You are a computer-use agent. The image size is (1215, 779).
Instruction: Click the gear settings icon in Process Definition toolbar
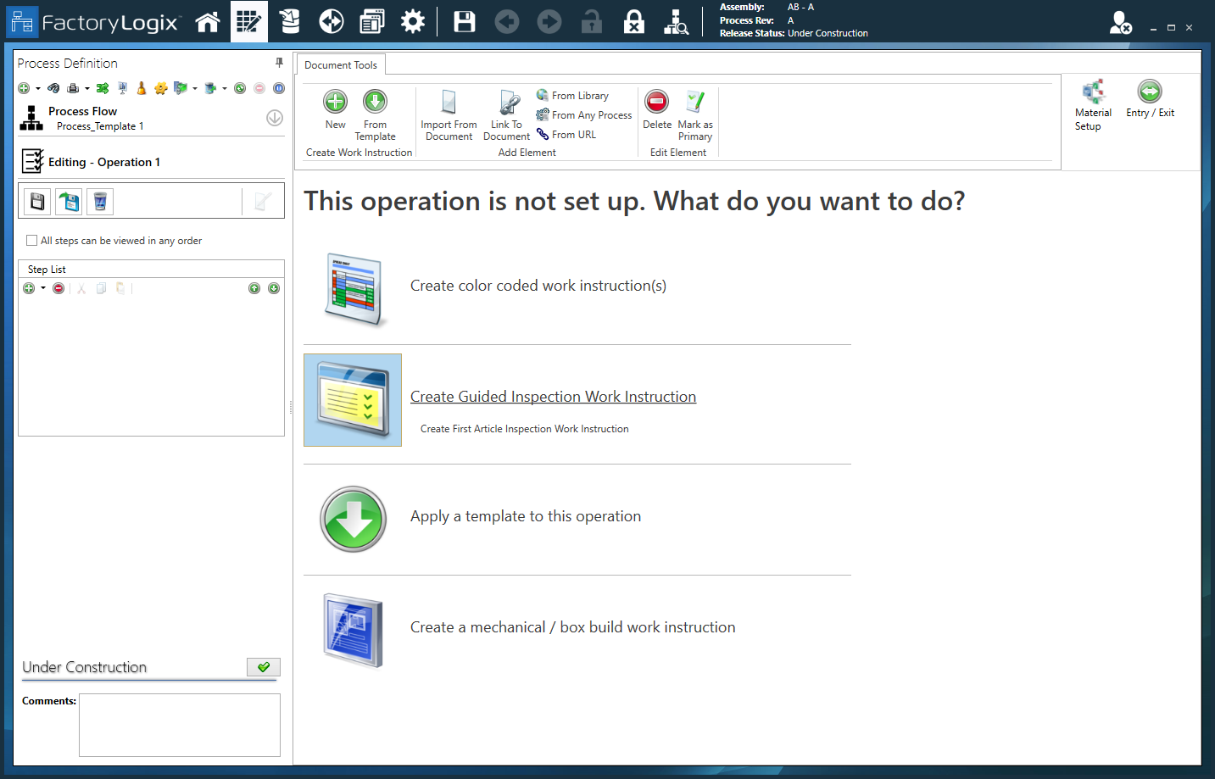coord(162,87)
